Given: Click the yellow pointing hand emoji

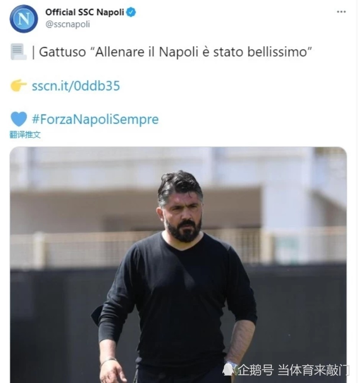Looking at the screenshot, I should [x=18, y=85].
